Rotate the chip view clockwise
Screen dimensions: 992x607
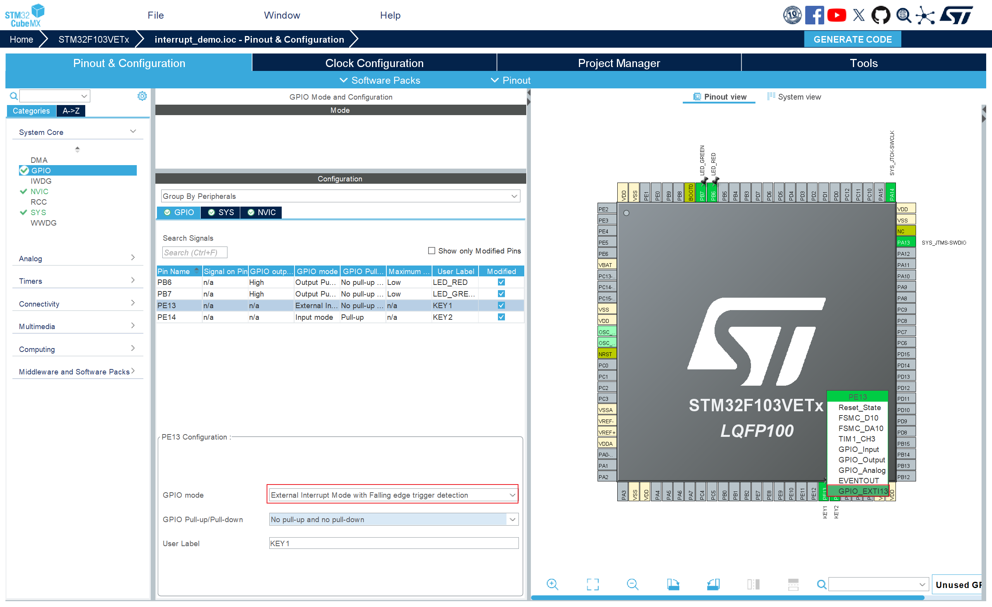coord(673,584)
